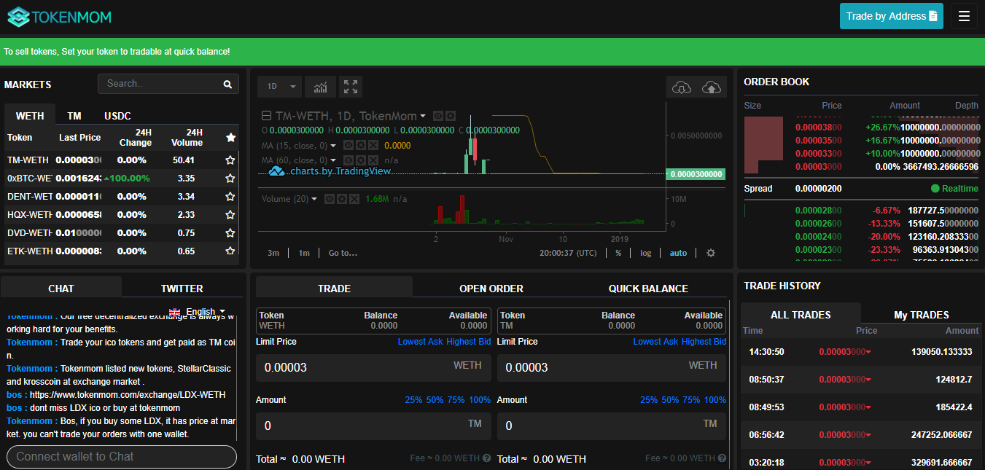This screenshot has height=470, width=985.
Task: Toggle percent scale on chart
Action: [618, 253]
